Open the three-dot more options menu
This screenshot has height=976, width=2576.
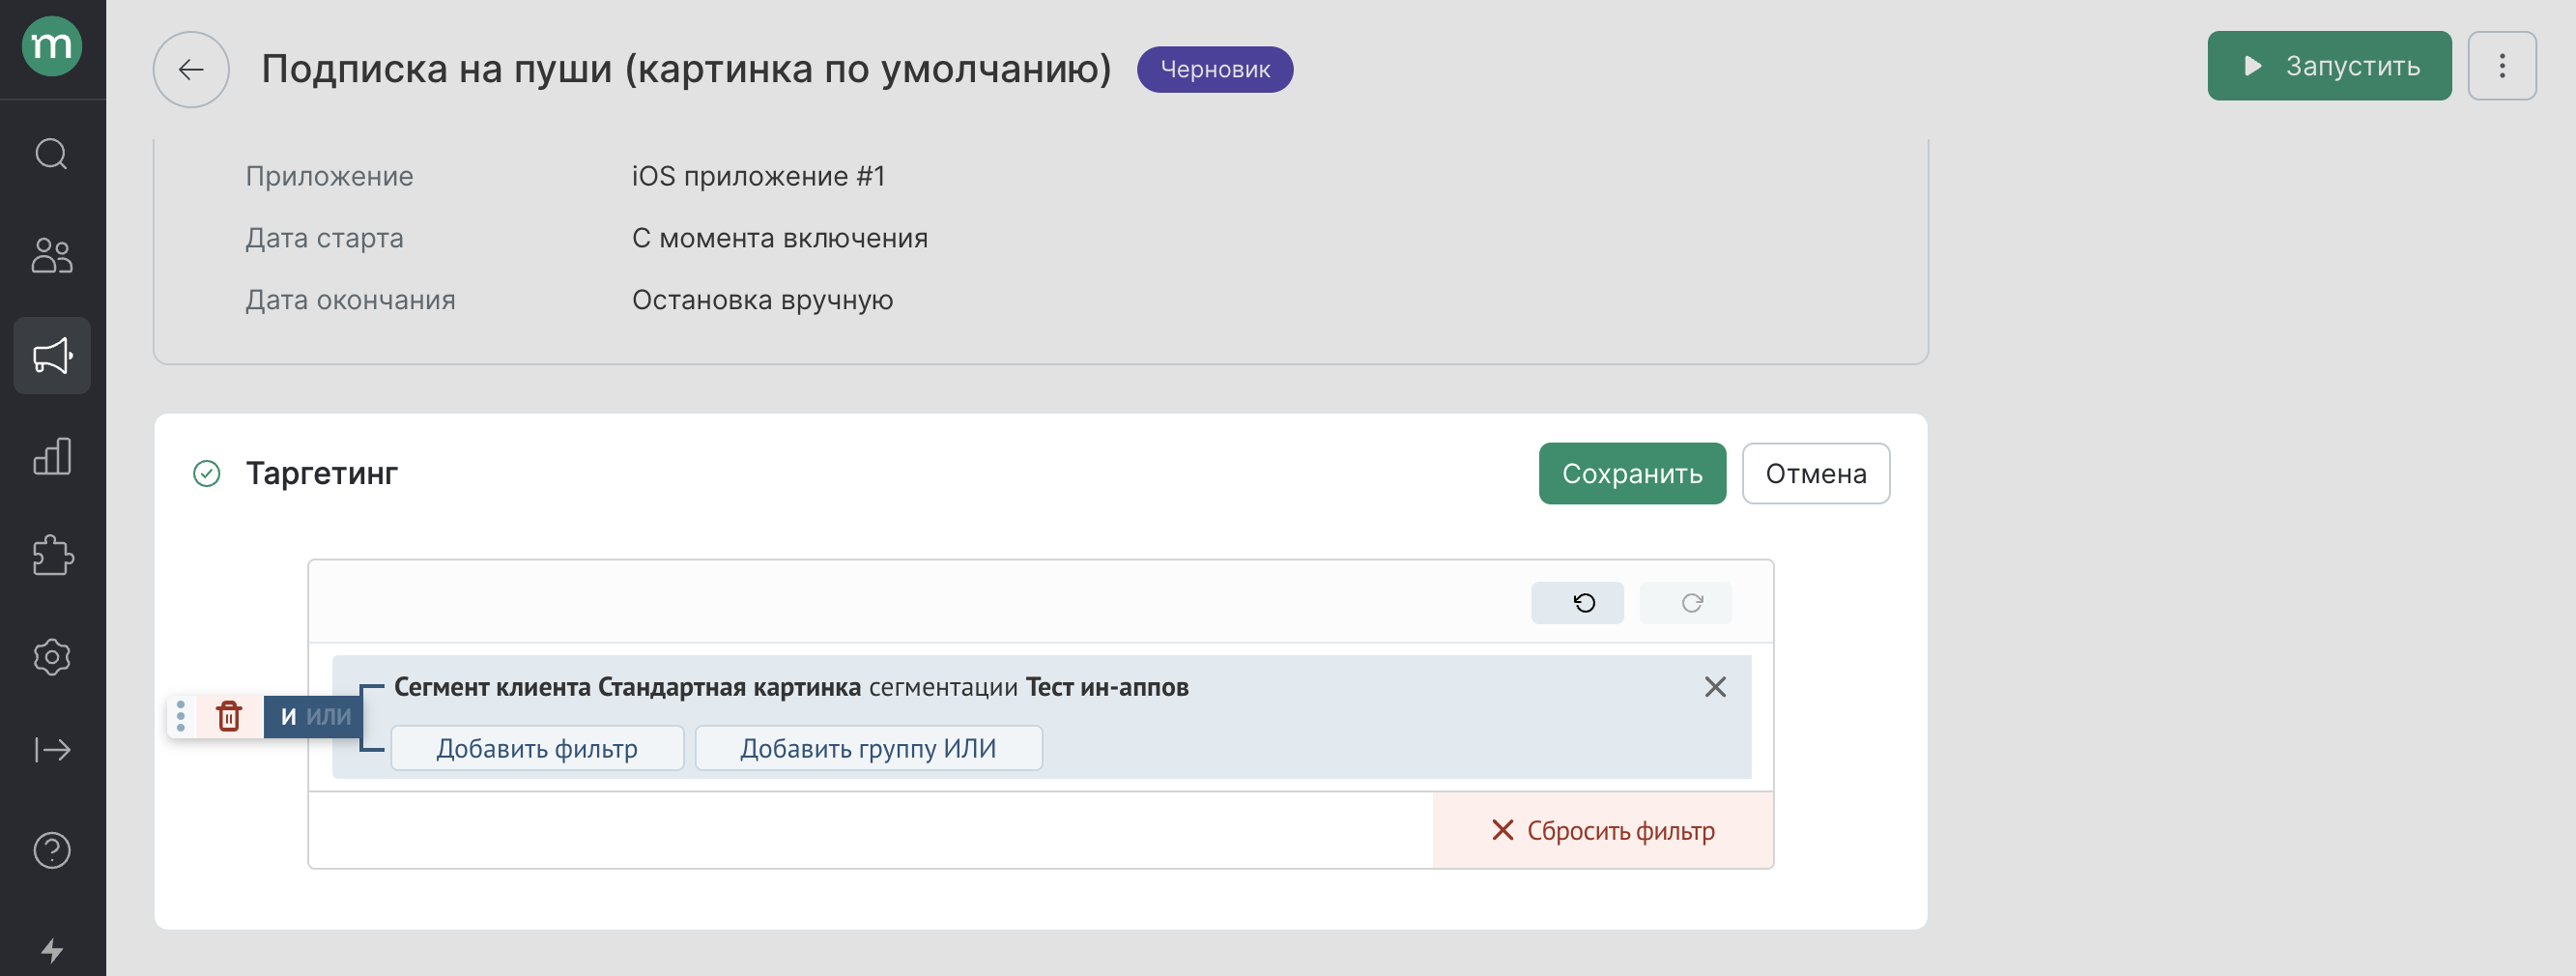pyautogui.click(x=2502, y=66)
